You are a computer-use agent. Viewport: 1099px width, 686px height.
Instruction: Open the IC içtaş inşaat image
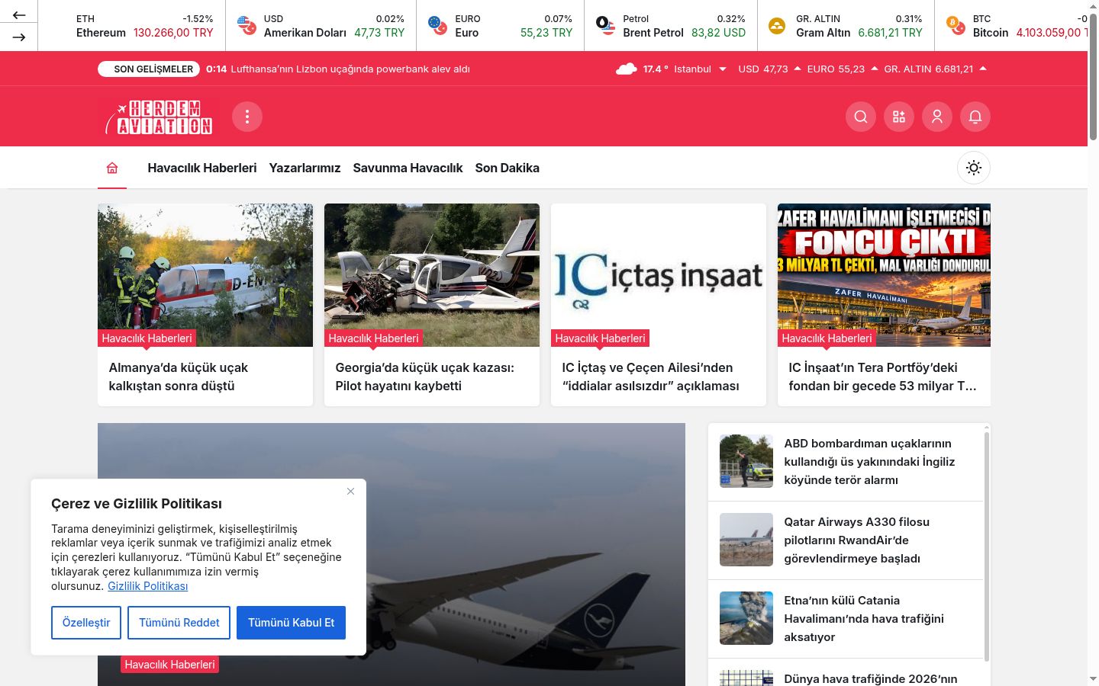coord(659,275)
